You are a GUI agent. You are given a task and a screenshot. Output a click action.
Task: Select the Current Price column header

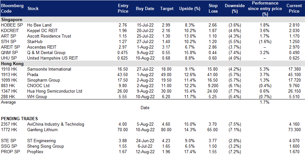tap(294, 8)
